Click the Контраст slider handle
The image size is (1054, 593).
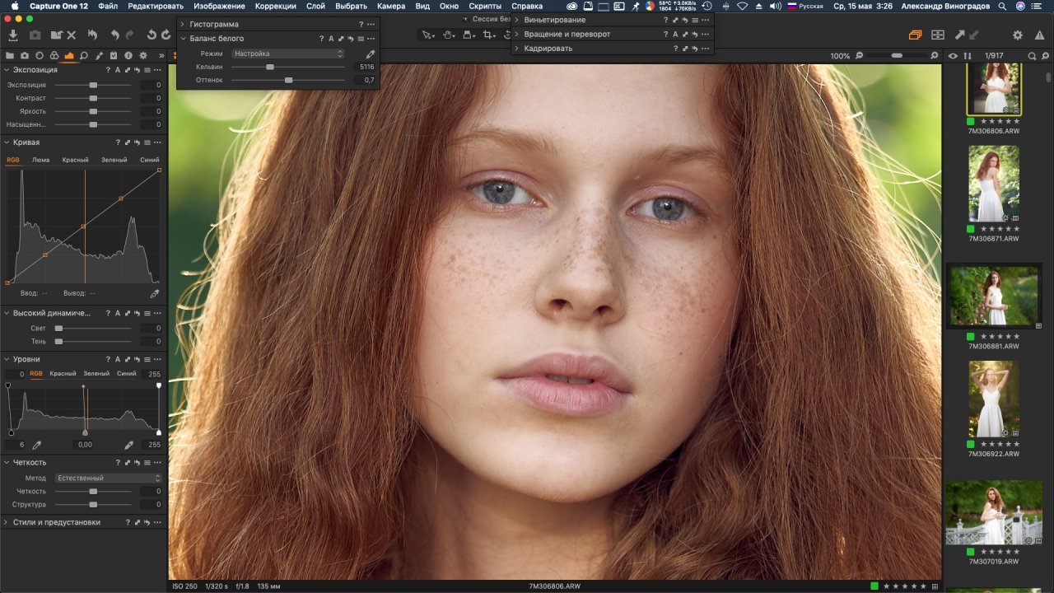click(x=93, y=98)
